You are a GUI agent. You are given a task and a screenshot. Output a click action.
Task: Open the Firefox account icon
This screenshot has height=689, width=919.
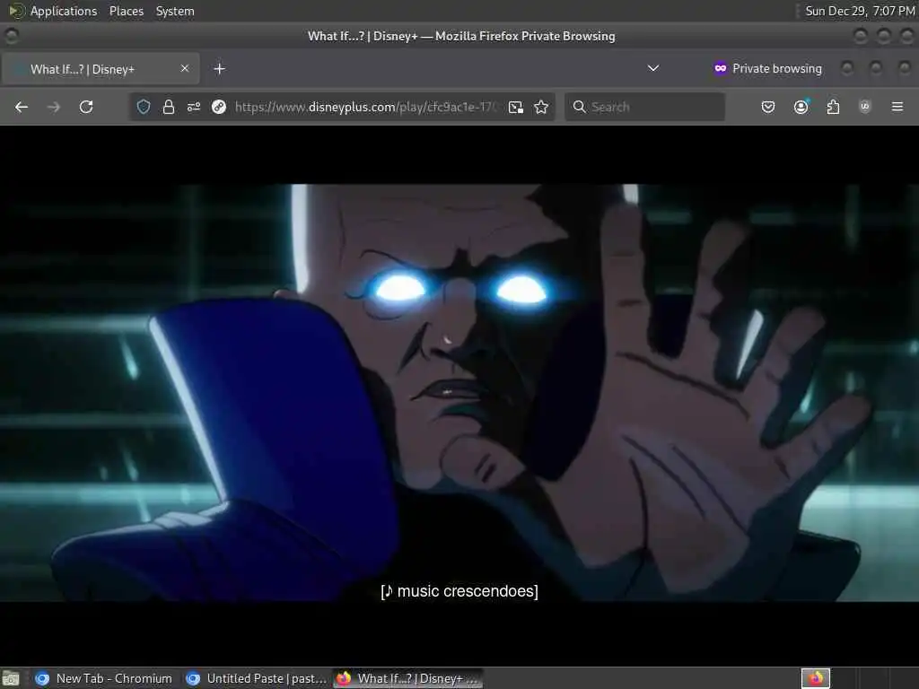(801, 107)
